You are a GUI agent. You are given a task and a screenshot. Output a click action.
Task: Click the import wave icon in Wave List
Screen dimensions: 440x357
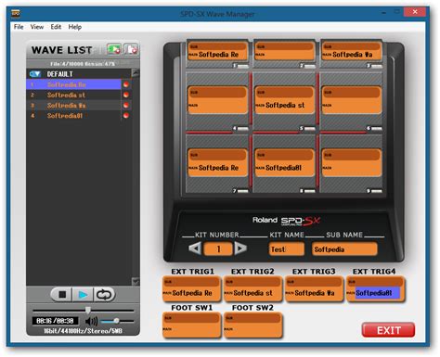[114, 49]
